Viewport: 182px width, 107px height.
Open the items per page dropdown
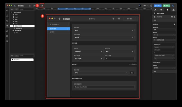pos(88,59)
